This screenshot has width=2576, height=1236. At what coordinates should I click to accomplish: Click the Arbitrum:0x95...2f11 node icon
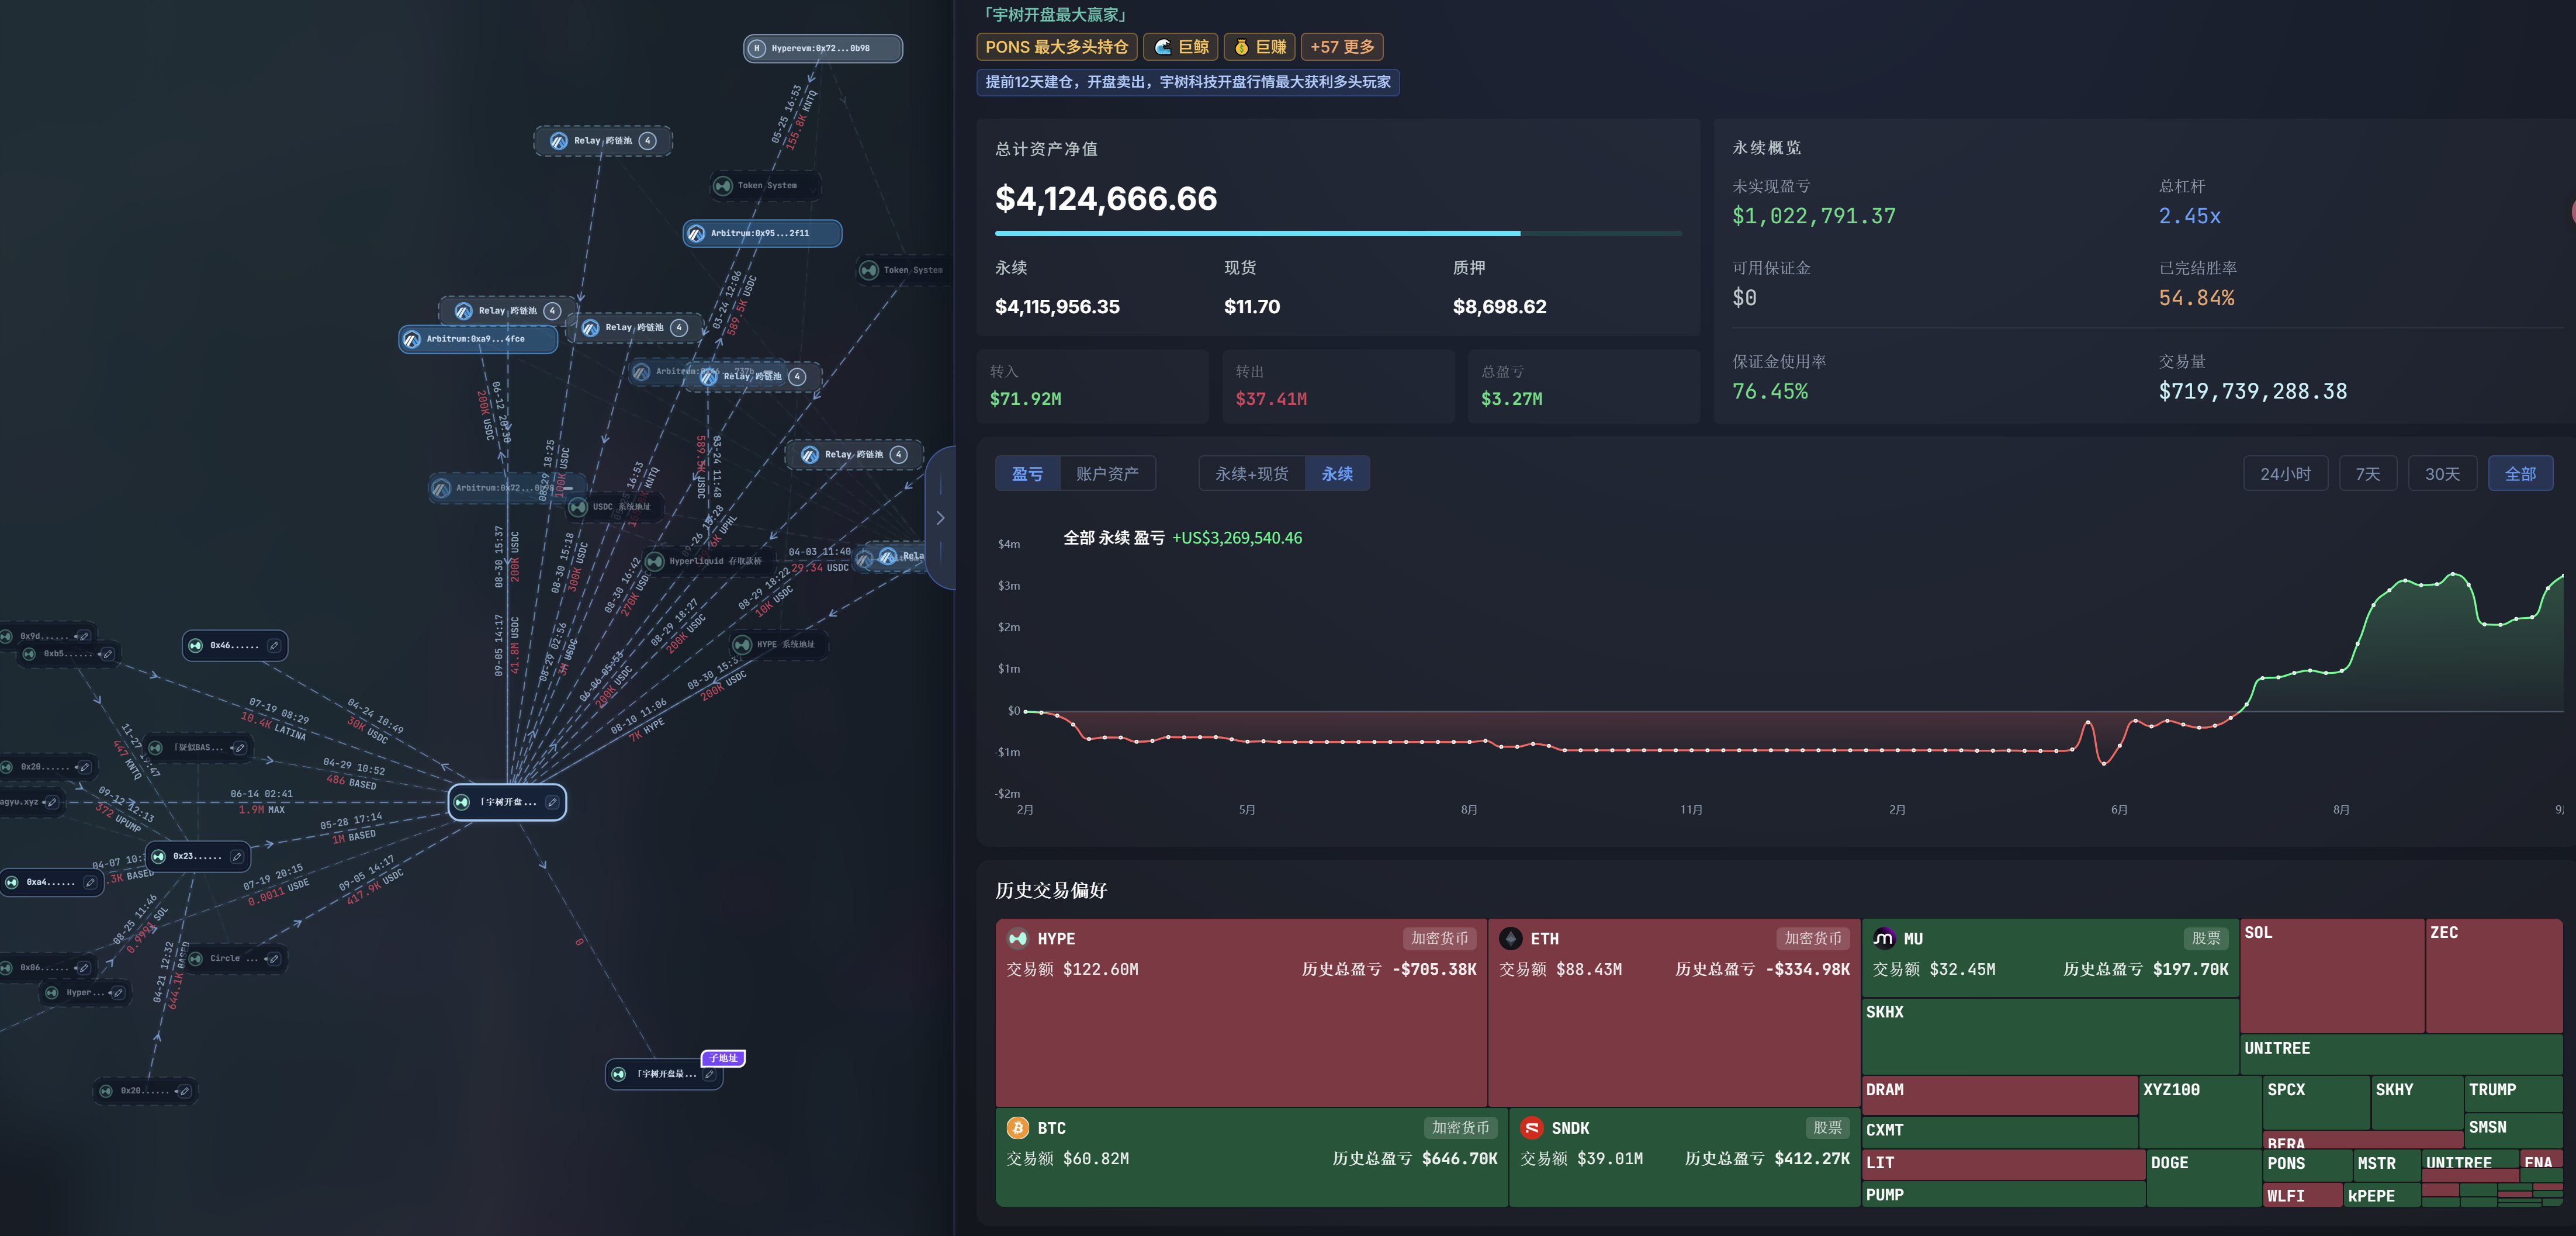coord(696,233)
